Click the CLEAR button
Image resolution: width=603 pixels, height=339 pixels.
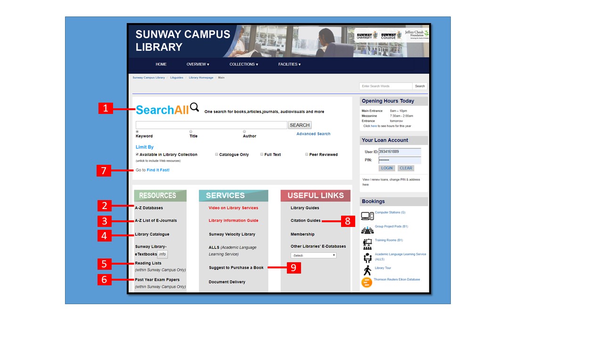(406, 168)
